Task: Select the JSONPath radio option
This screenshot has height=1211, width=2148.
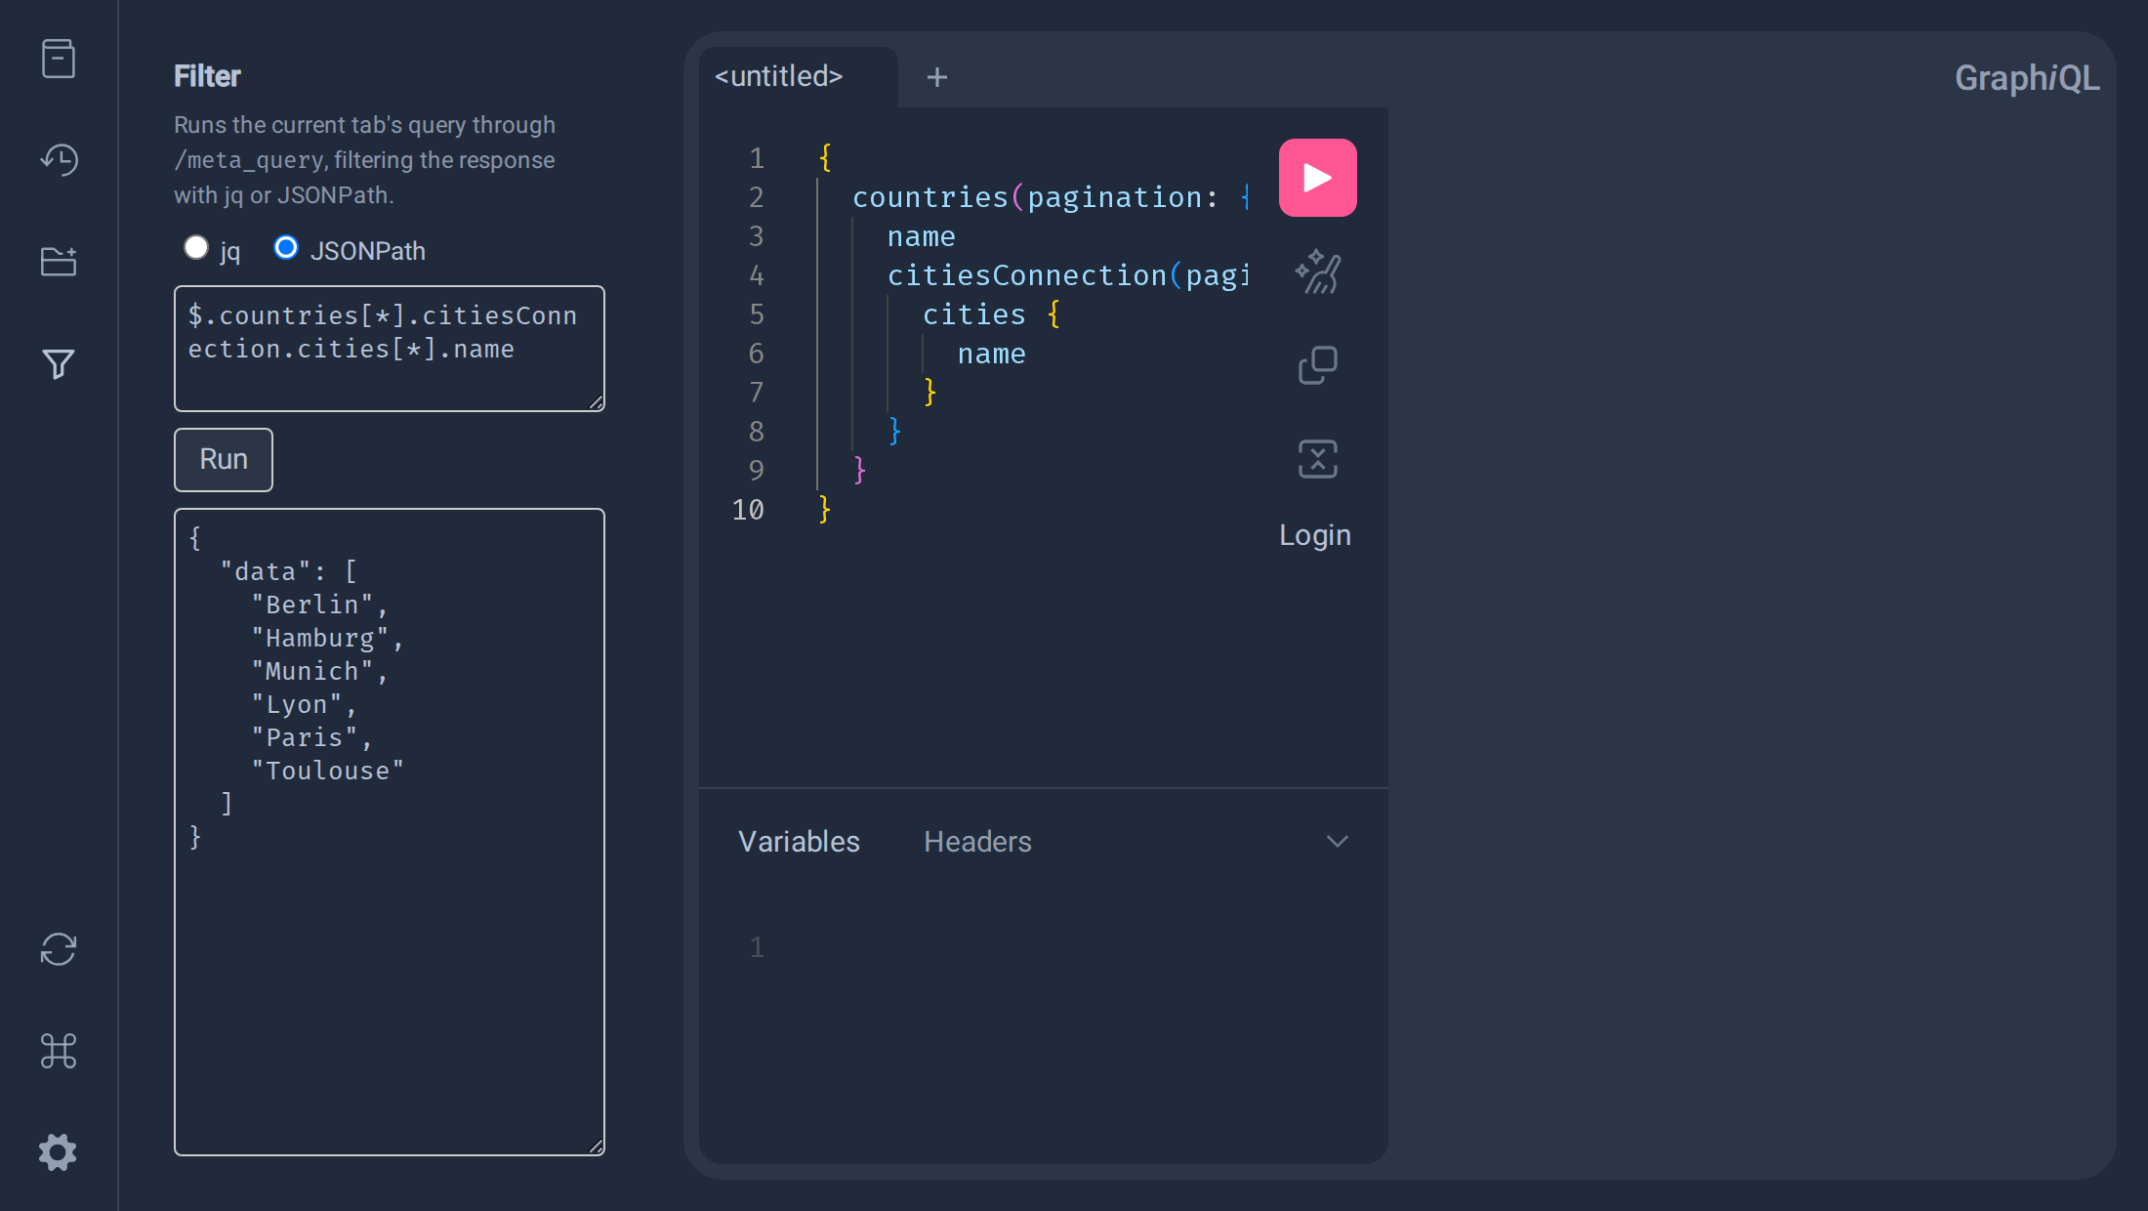Action: pos(286,248)
